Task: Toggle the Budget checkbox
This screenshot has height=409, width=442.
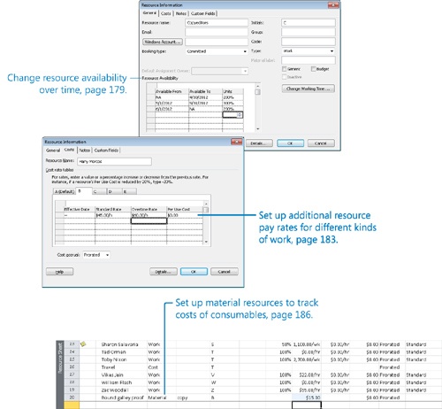Action: tap(313, 69)
